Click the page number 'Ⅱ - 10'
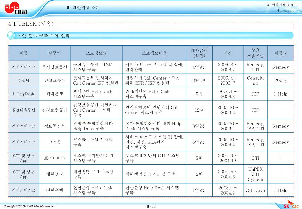Image resolution: width=302 pixels, height=209 pixels. [x=151, y=206]
